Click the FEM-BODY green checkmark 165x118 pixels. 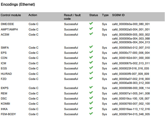(91, 114)
